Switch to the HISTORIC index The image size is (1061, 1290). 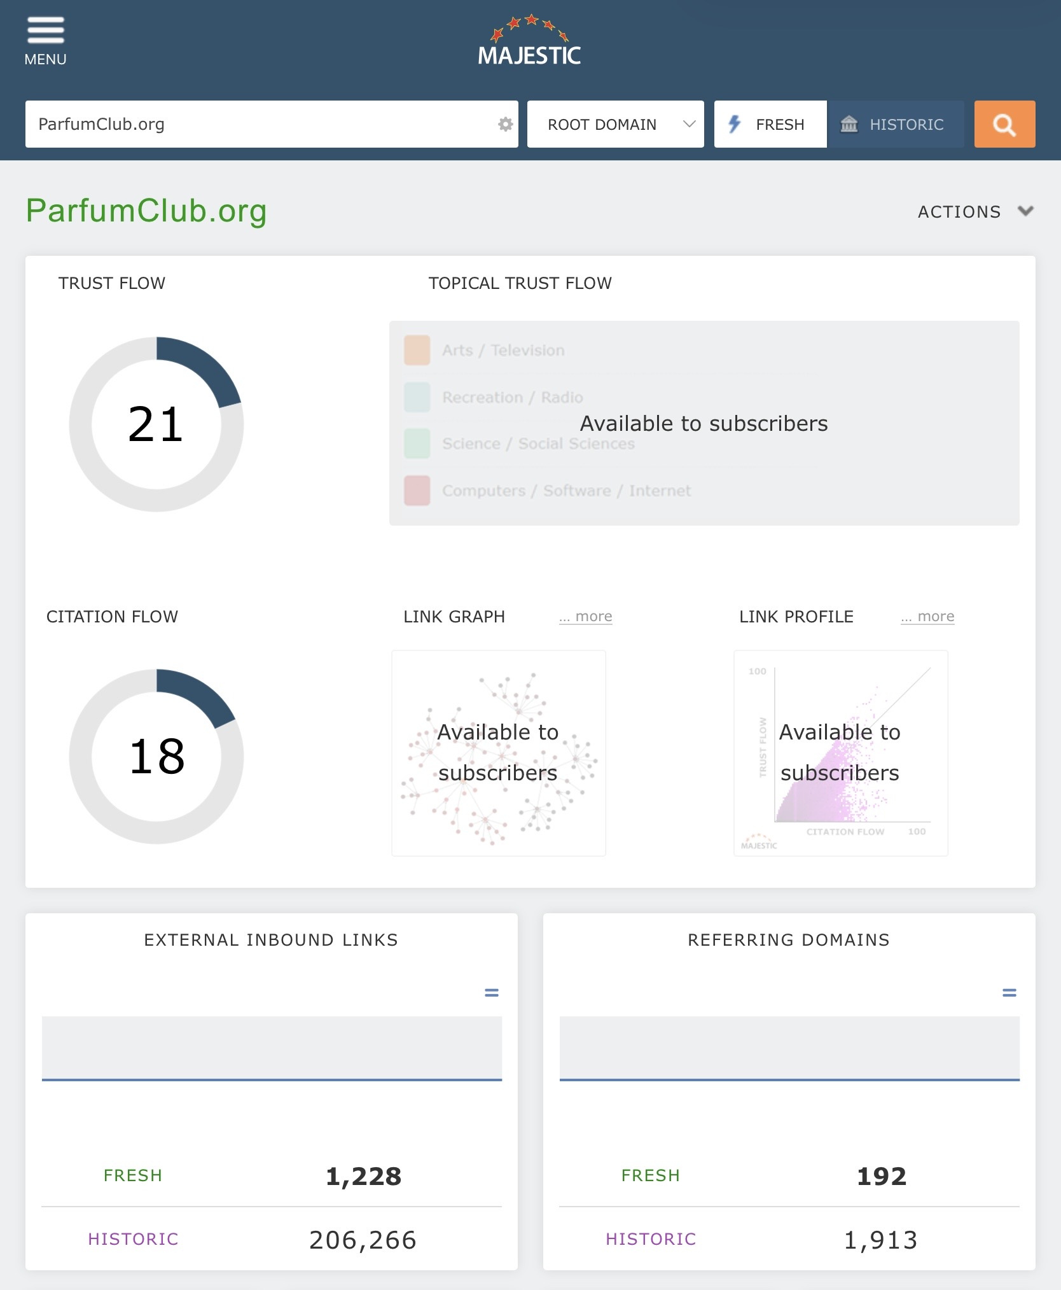[896, 124]
